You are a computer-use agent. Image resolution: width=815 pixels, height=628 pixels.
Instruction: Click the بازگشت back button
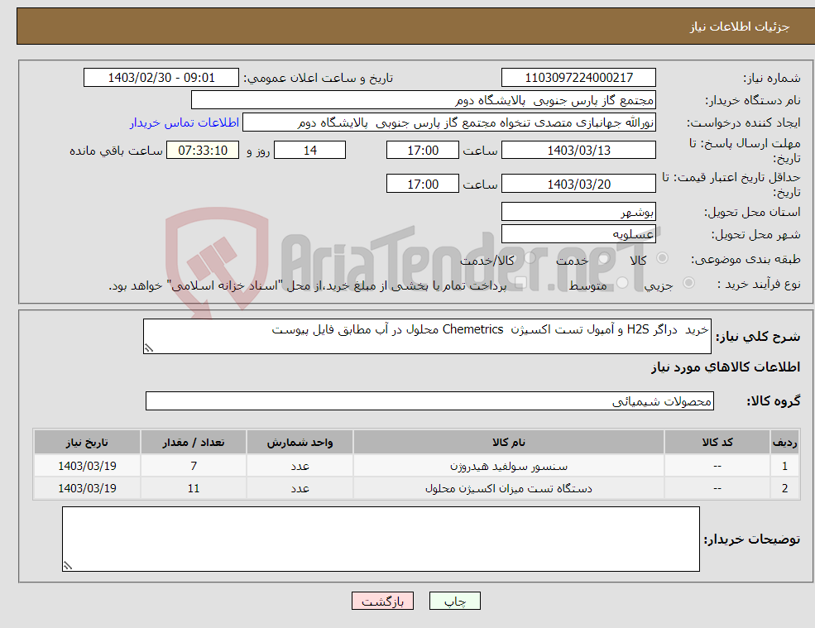point(382,601)
